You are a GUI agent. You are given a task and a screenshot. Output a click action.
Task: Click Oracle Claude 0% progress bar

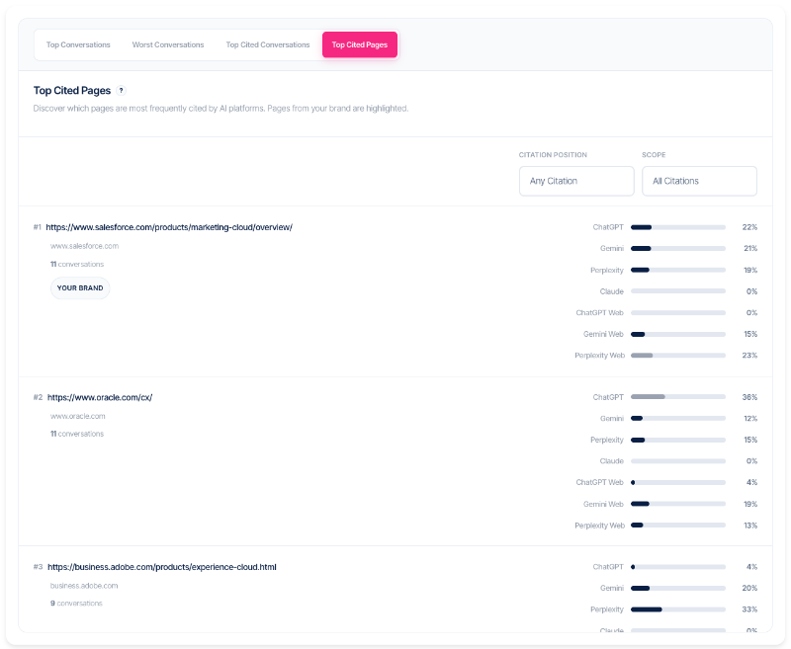click(x=678, y=461)
